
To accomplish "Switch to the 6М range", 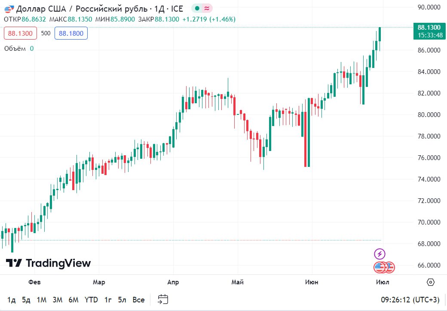I will [x=73, y=300].
